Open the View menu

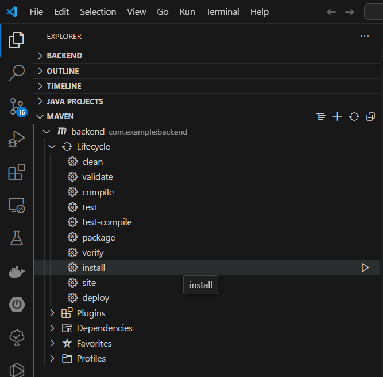(137, 12)
